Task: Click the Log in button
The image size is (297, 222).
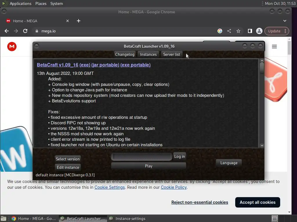Action: pyautogui.click(x=179, y=156)
